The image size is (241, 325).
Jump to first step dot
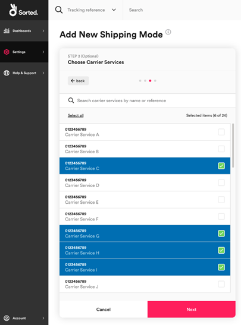pyautogui.click(x=140, y=81)
